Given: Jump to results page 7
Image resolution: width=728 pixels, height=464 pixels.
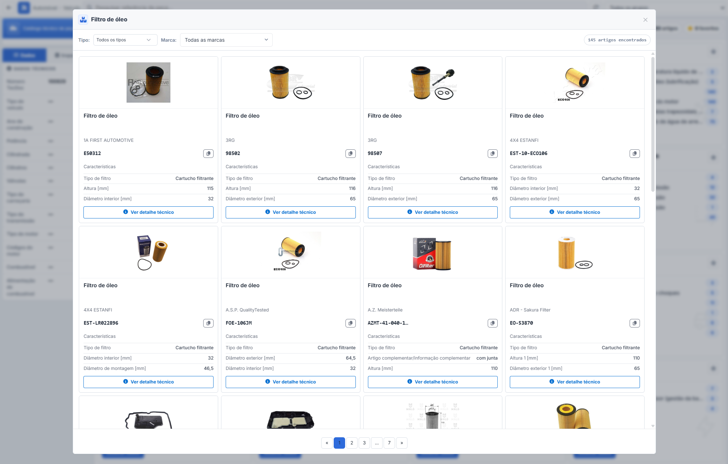Looking at the screenshot, I should [x=389, y=443].
